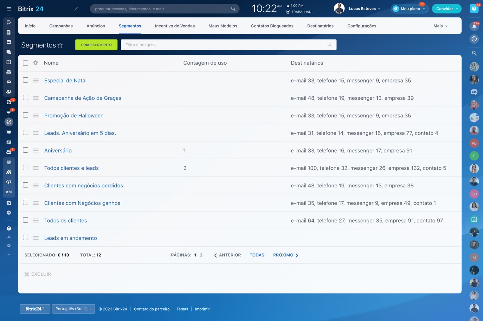Expand the Lucas Esteves user menu

tap(364, 9)
